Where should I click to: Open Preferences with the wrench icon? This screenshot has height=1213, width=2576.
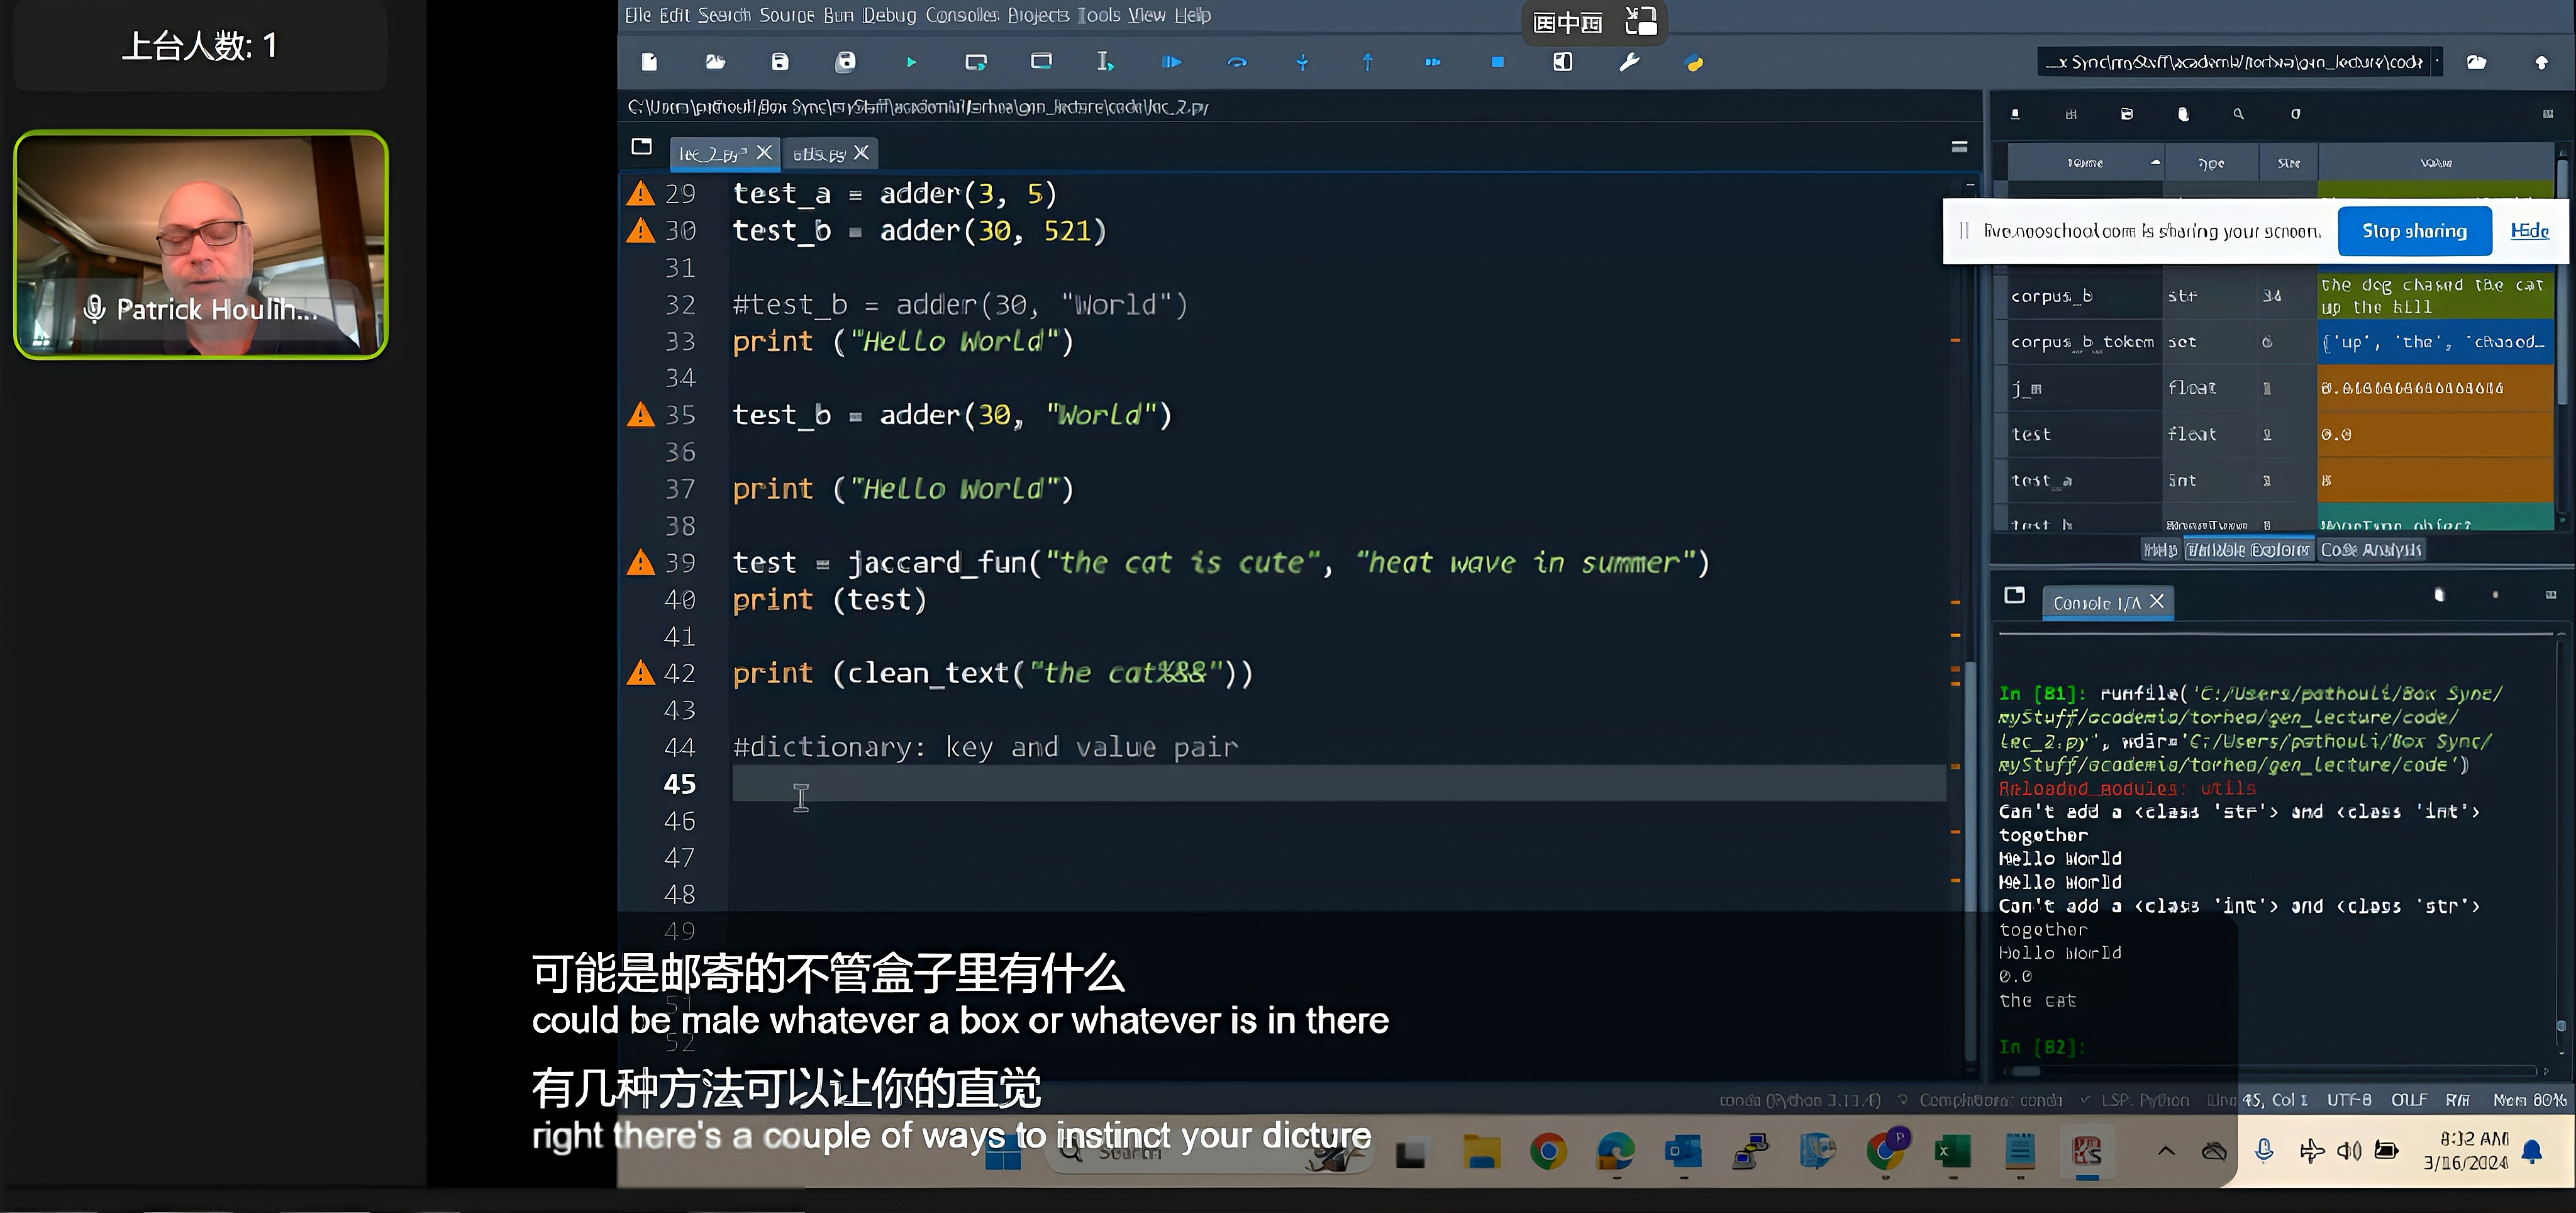pos(1629,62)
